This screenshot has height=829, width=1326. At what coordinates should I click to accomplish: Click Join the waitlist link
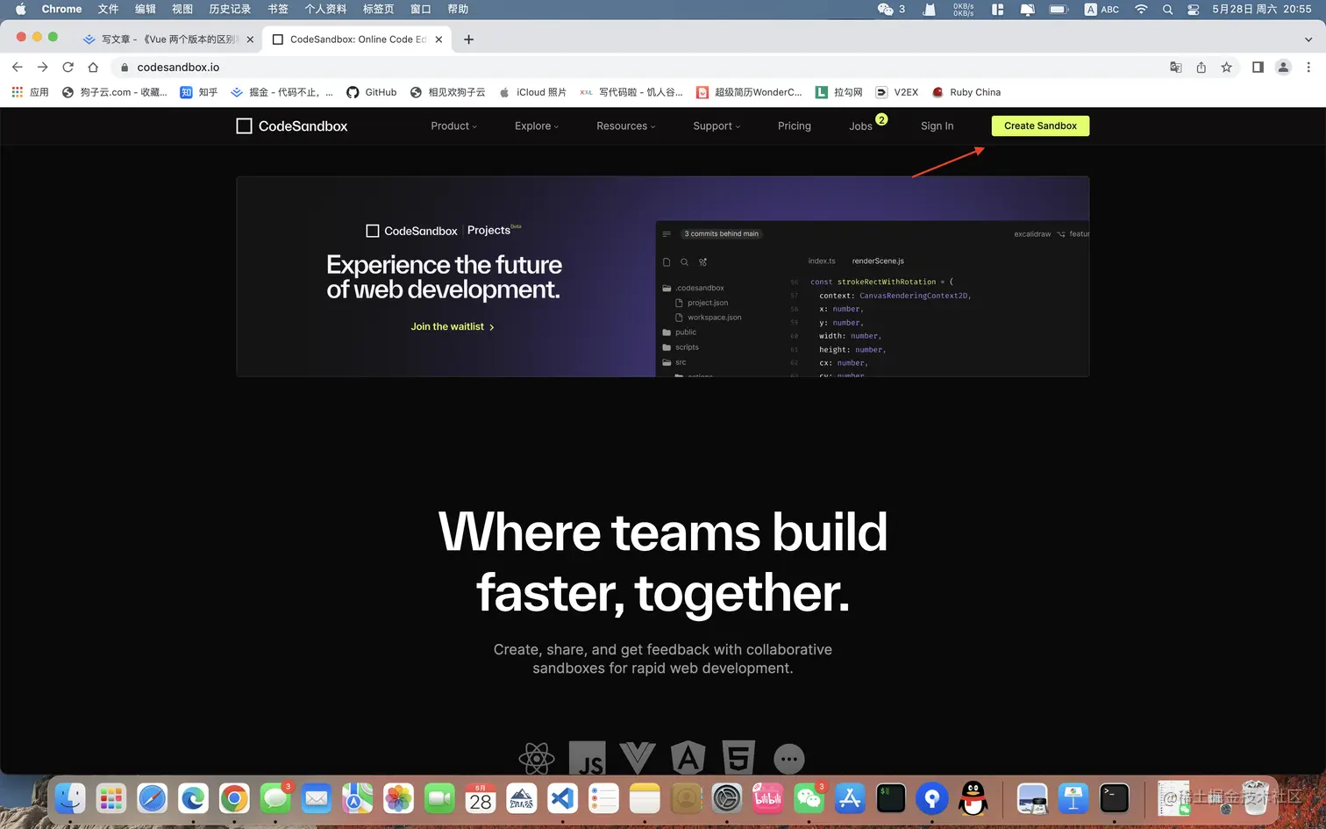tap(453, 326)
